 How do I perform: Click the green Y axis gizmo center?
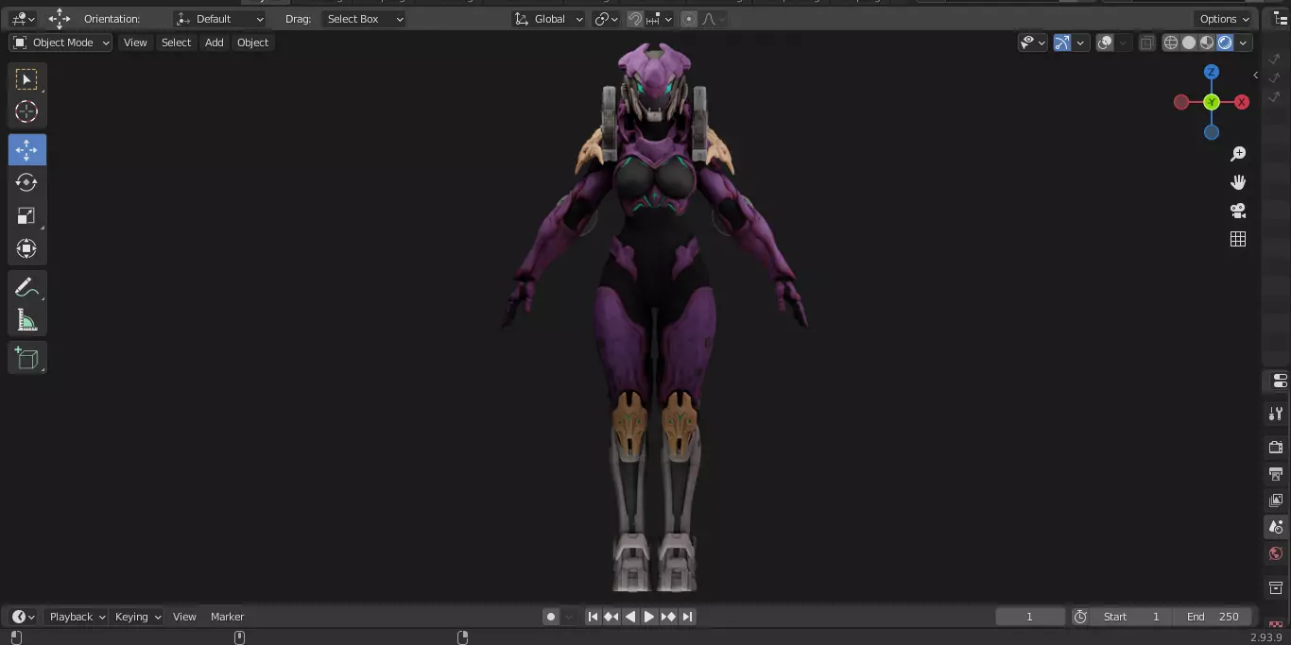point(1212,102)
